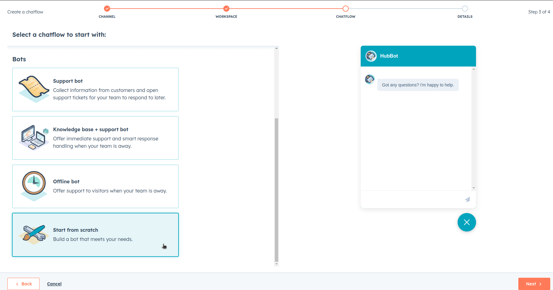The width and height of the screenshot is (553, 290).
Task: Click the 'Step 3 of 4' text
Action: pyautogui.click(x=539, y=12)
